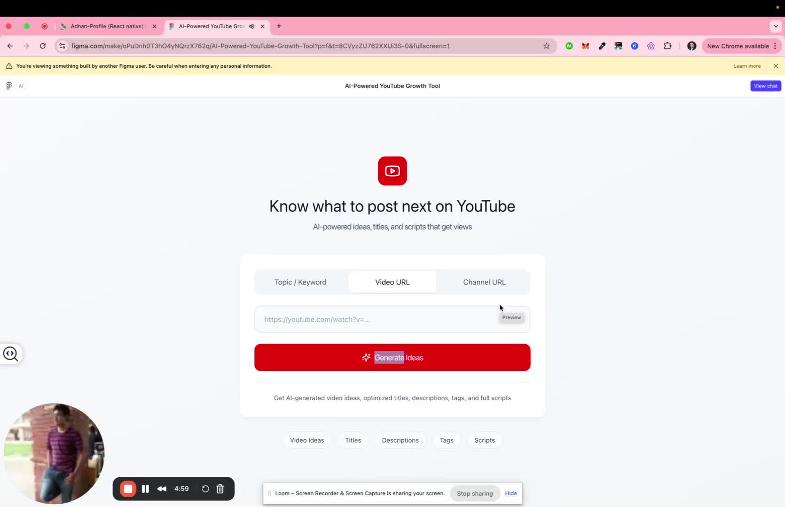
Task: Click the Titles chip
Action: coord(353,440)
